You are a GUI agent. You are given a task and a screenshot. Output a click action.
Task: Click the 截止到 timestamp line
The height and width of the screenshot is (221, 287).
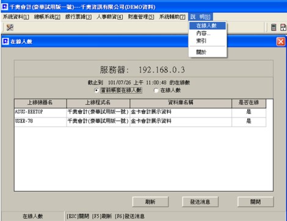click(139, 83)
